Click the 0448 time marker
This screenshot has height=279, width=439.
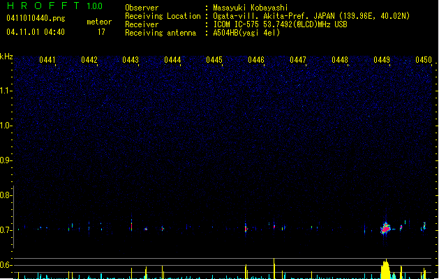[x=340, y=60]
